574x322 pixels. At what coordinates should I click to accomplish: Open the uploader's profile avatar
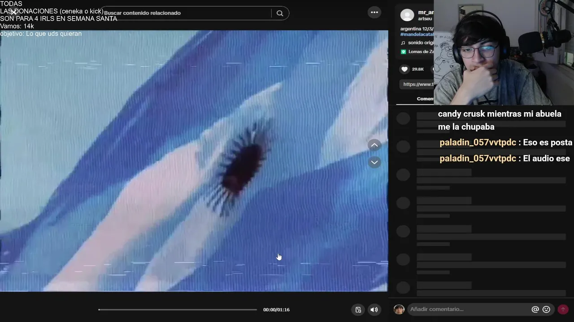407,15
